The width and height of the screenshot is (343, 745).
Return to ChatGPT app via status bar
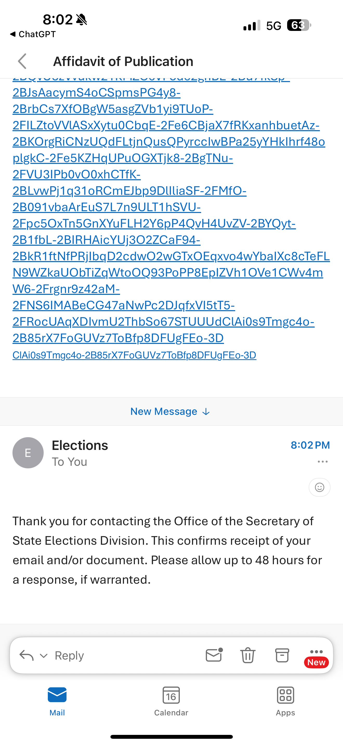click(x=33, y=34)
